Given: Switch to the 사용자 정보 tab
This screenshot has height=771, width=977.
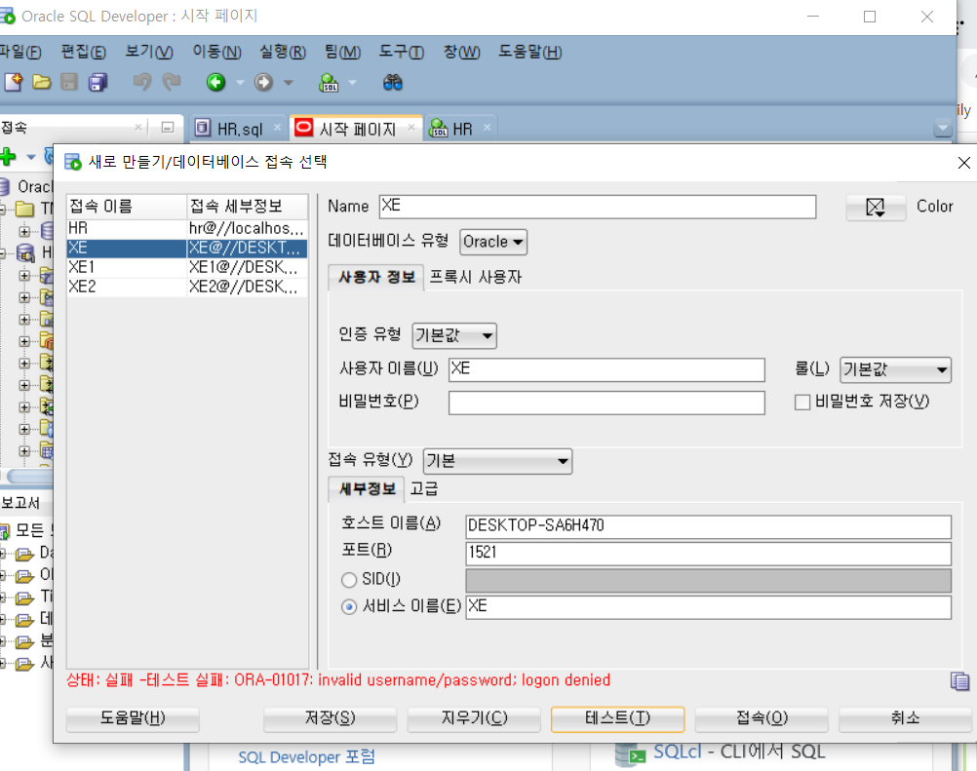Looking at the screenshot, I should [x=376, y=277].
